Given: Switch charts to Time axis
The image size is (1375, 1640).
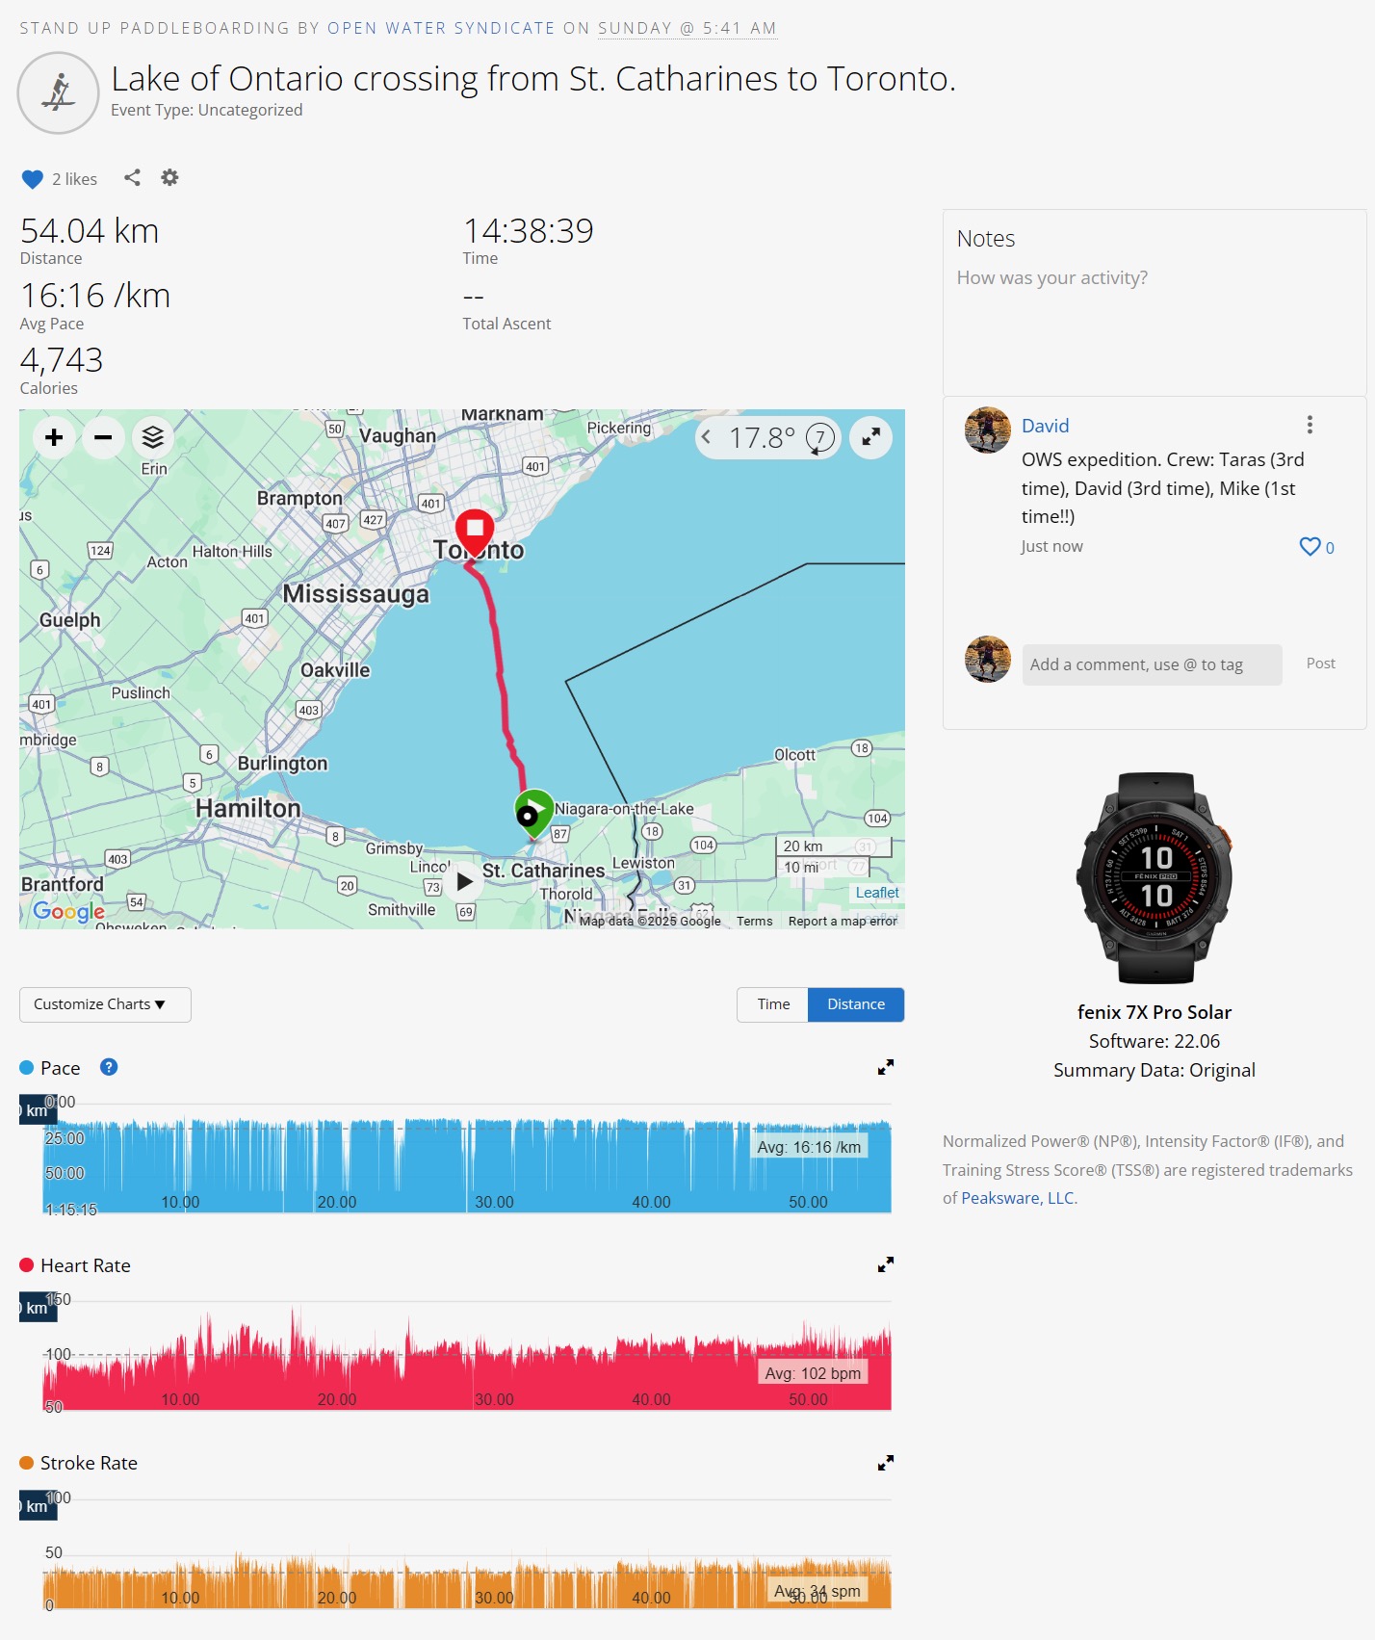Looking at the screenshot, I should pos(773,1004).
